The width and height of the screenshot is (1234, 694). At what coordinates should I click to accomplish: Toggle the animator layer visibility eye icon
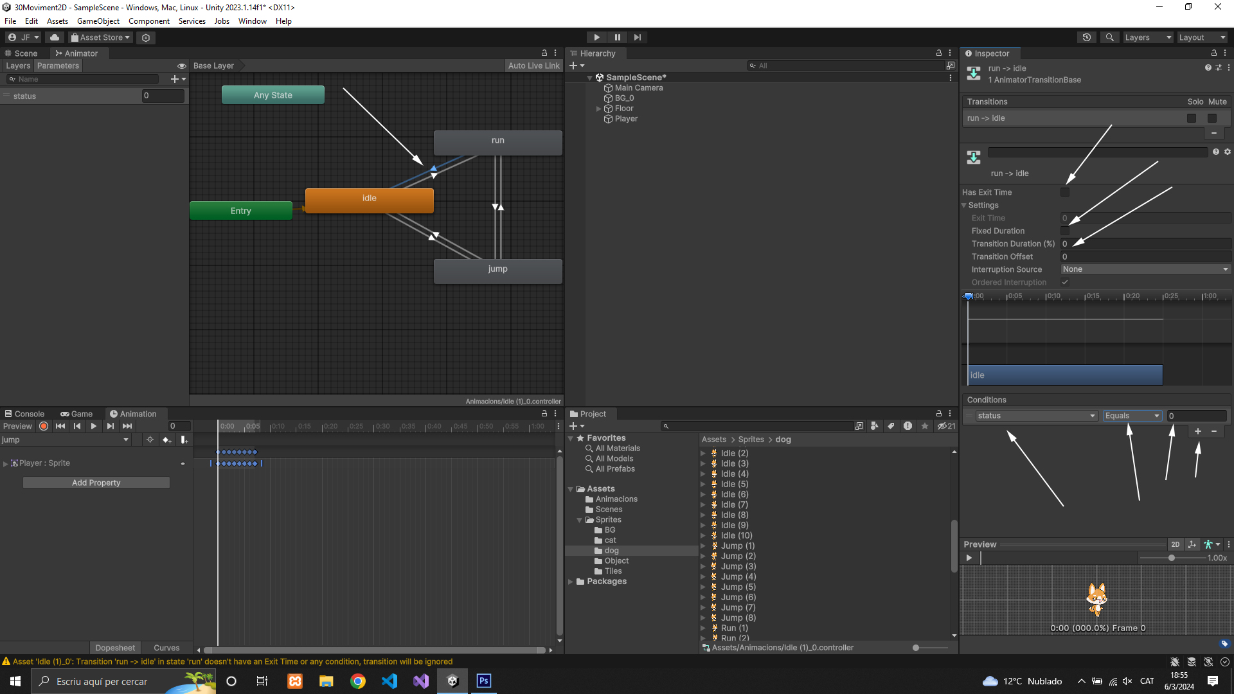point(181,66)
